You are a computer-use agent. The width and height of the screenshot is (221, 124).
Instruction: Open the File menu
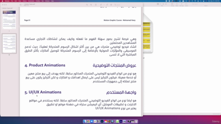[x=12, y=1]
